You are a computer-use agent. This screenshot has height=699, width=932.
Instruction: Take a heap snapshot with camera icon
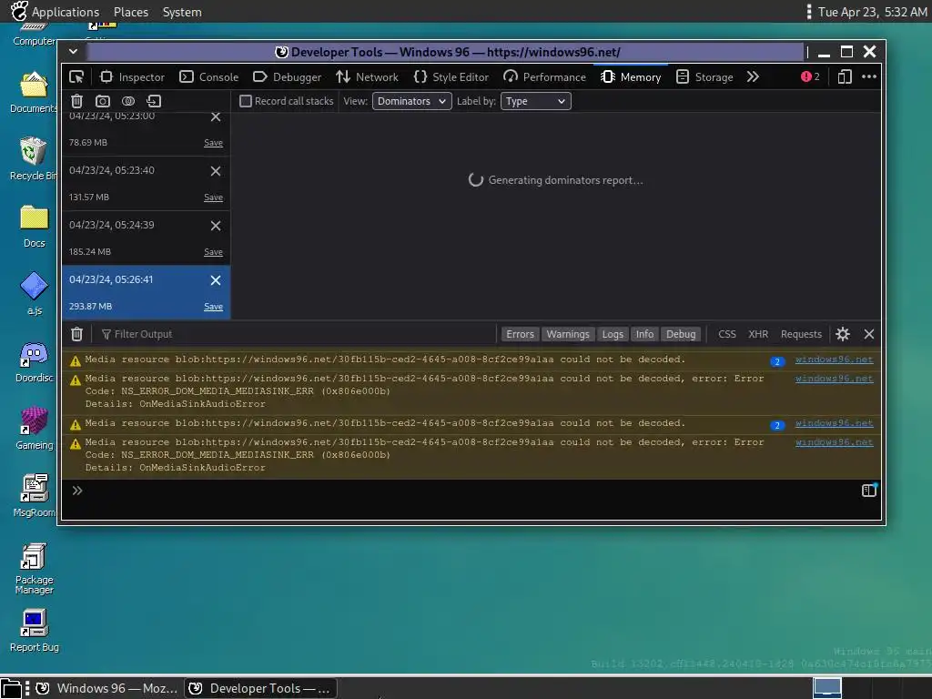point(103,101)
